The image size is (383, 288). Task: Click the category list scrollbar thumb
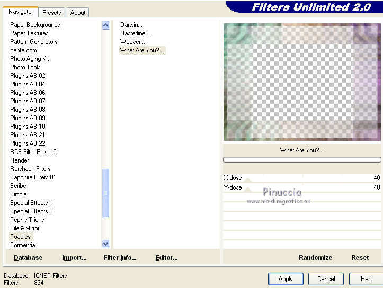coord(106,193)
